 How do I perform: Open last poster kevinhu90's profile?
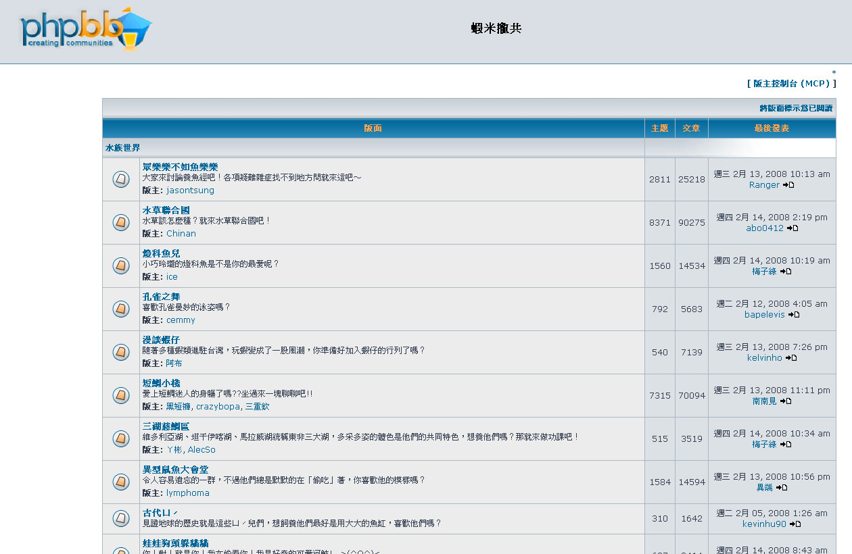pyautogui.click(x=764, y=524)
